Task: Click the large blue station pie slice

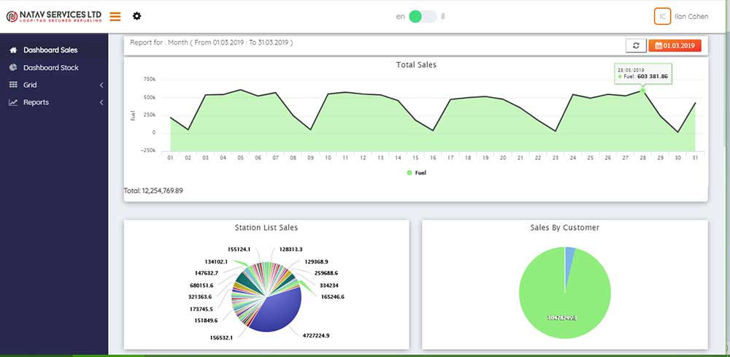Action: tap(277, 311)
